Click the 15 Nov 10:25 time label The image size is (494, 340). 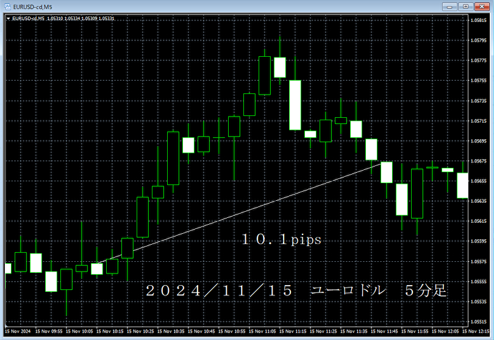coord(140,331)
